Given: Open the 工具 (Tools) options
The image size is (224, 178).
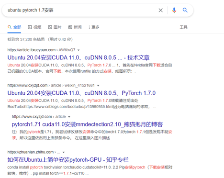Looking at the screenshot, I should pos(184,27).
